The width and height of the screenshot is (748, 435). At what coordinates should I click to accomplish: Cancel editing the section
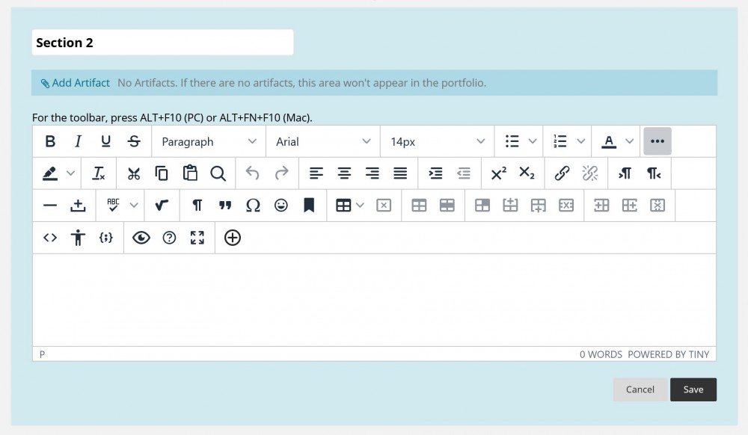point(640,389)
